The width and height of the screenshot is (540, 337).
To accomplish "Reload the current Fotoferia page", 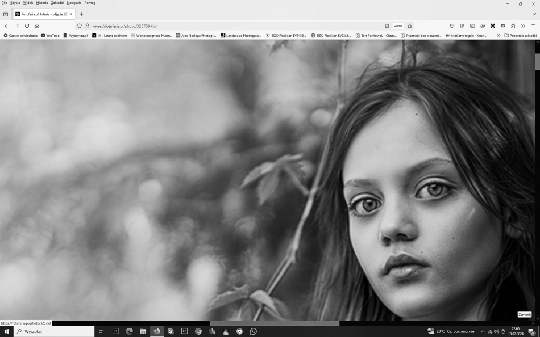I will tap(27, 26).
